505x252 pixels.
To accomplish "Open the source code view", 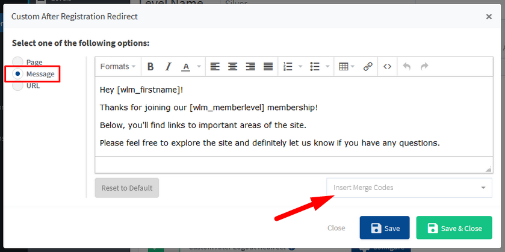I will tap(387, 67).
